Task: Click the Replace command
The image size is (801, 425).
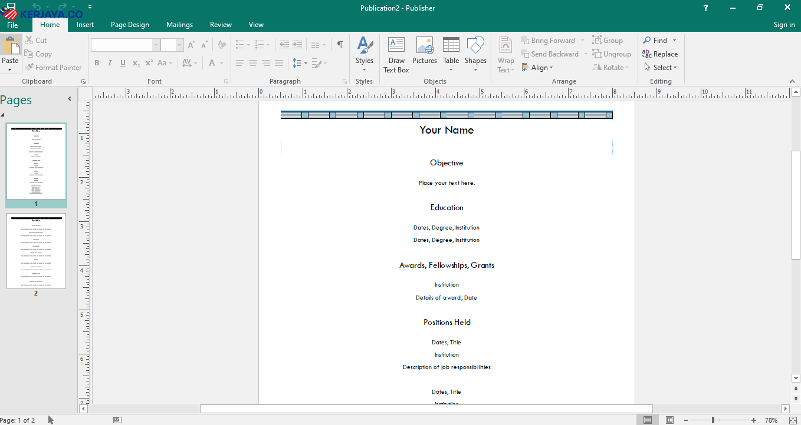Action: 660,54
